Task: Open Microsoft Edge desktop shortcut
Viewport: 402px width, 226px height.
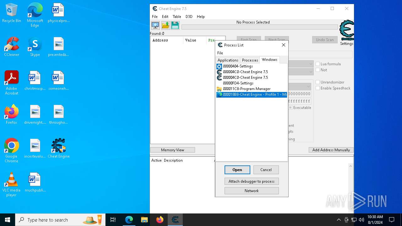Action: (35, 15)
